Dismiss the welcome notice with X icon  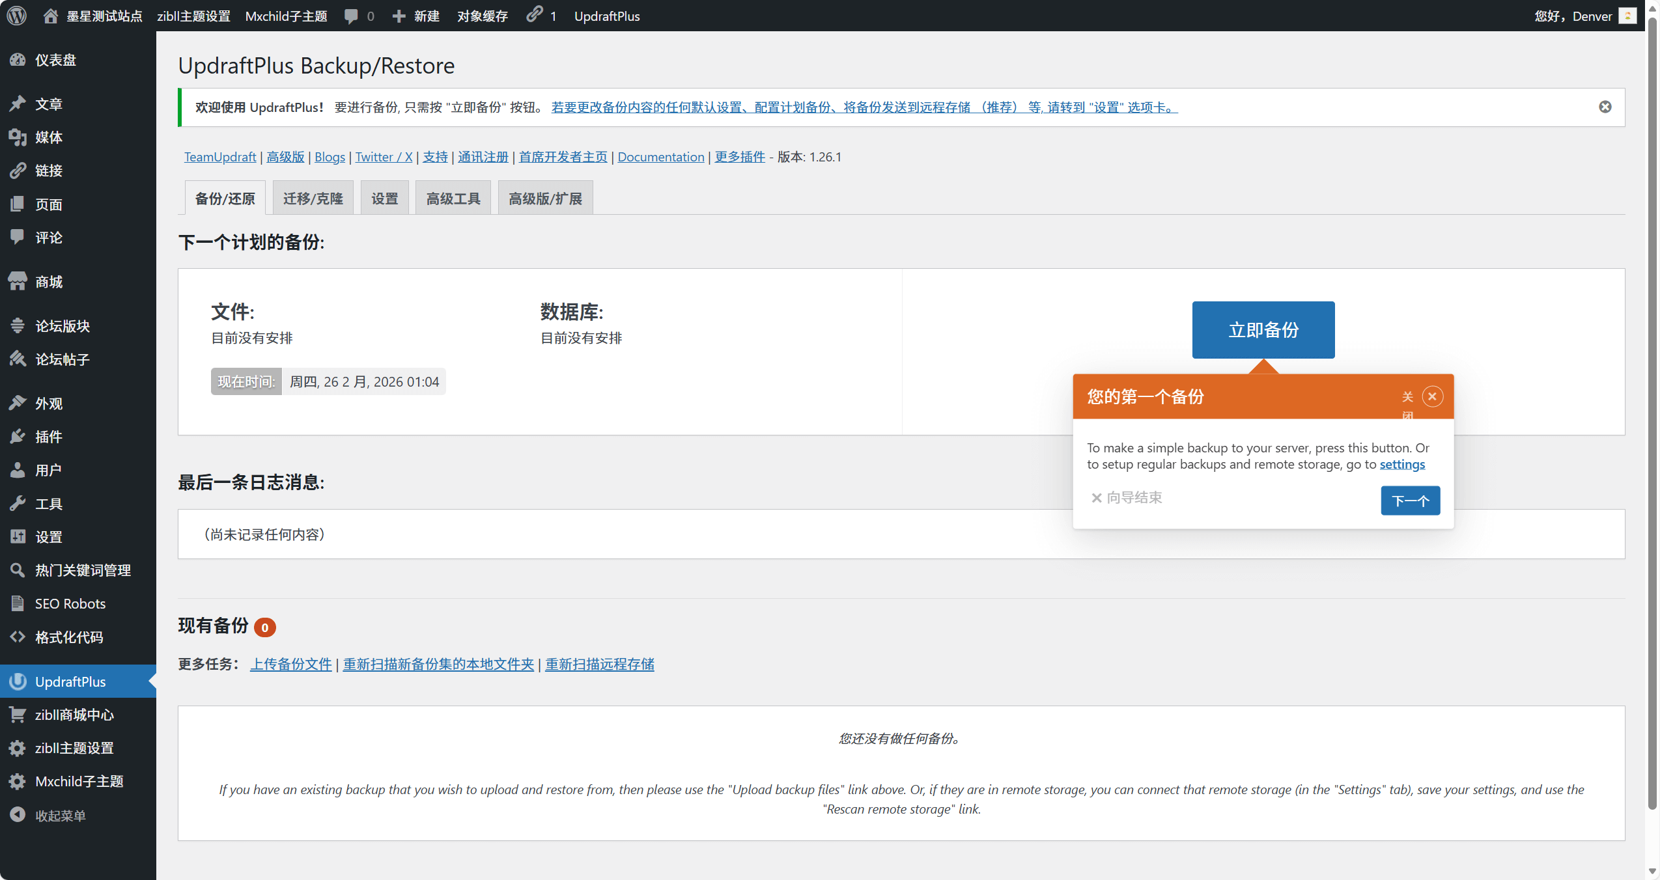[x=1605, y=107]
